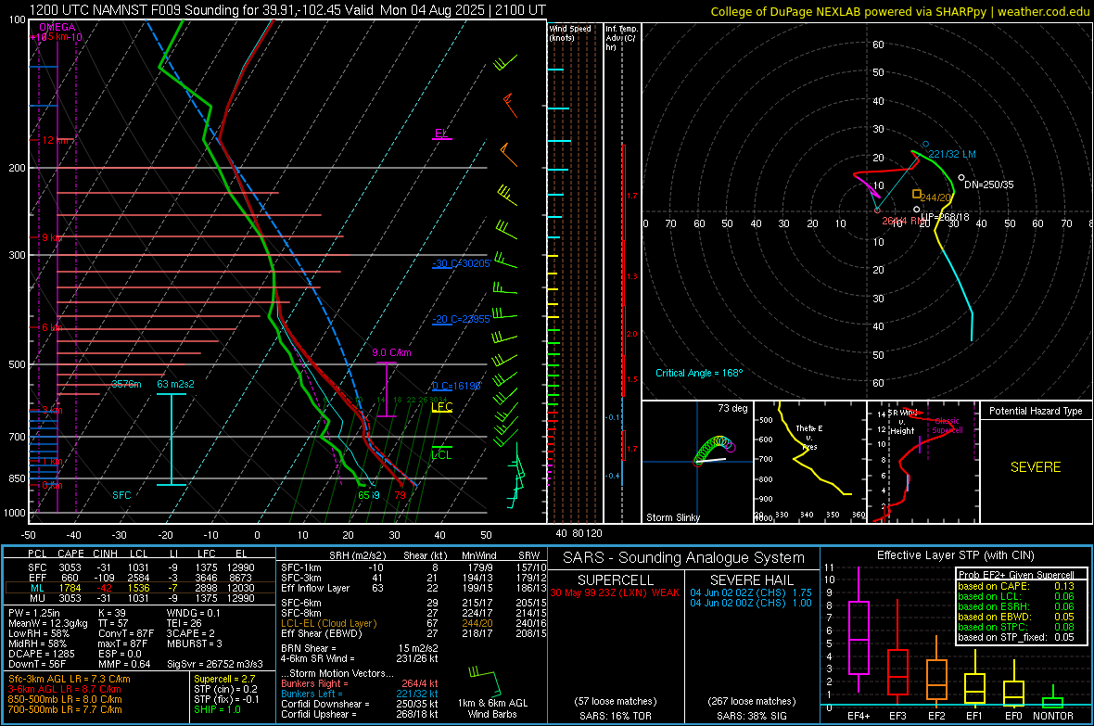Click the red Bunkers Right = 264/4 kt entry

[x=360, y=683]
